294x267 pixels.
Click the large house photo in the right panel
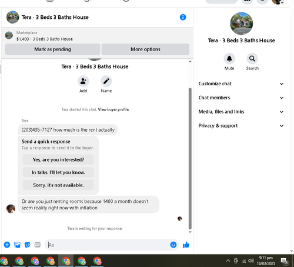[x=241, y=24]
